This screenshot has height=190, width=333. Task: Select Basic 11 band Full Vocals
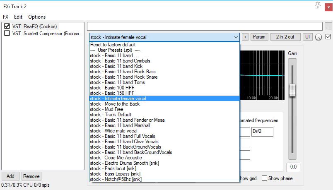(x=164, y=136)
